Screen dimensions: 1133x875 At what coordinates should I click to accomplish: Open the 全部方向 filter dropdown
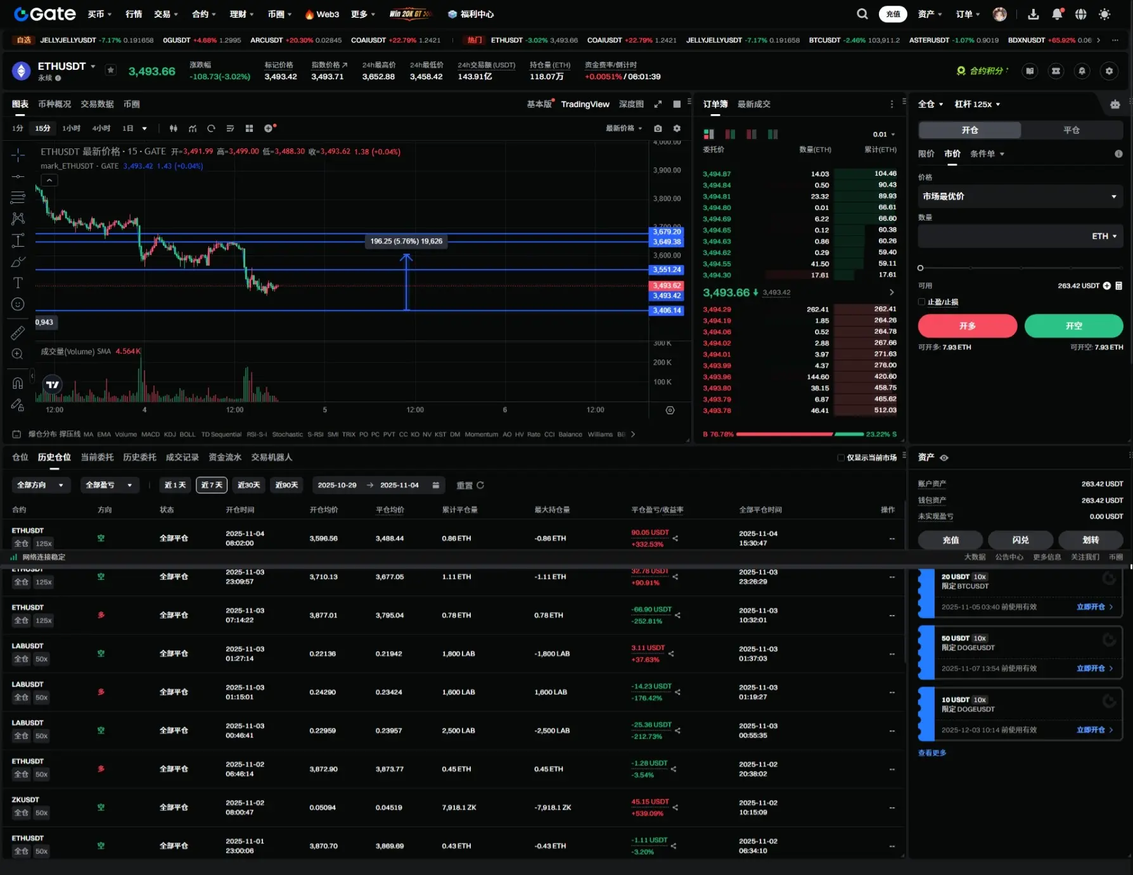click(x=41, y=485)
